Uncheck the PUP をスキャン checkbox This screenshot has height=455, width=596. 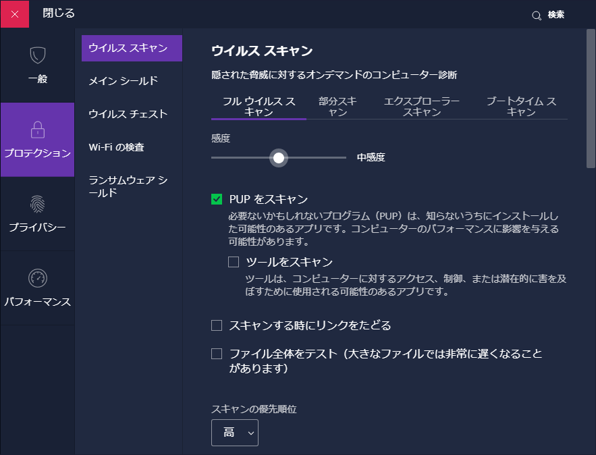point(217,198)
